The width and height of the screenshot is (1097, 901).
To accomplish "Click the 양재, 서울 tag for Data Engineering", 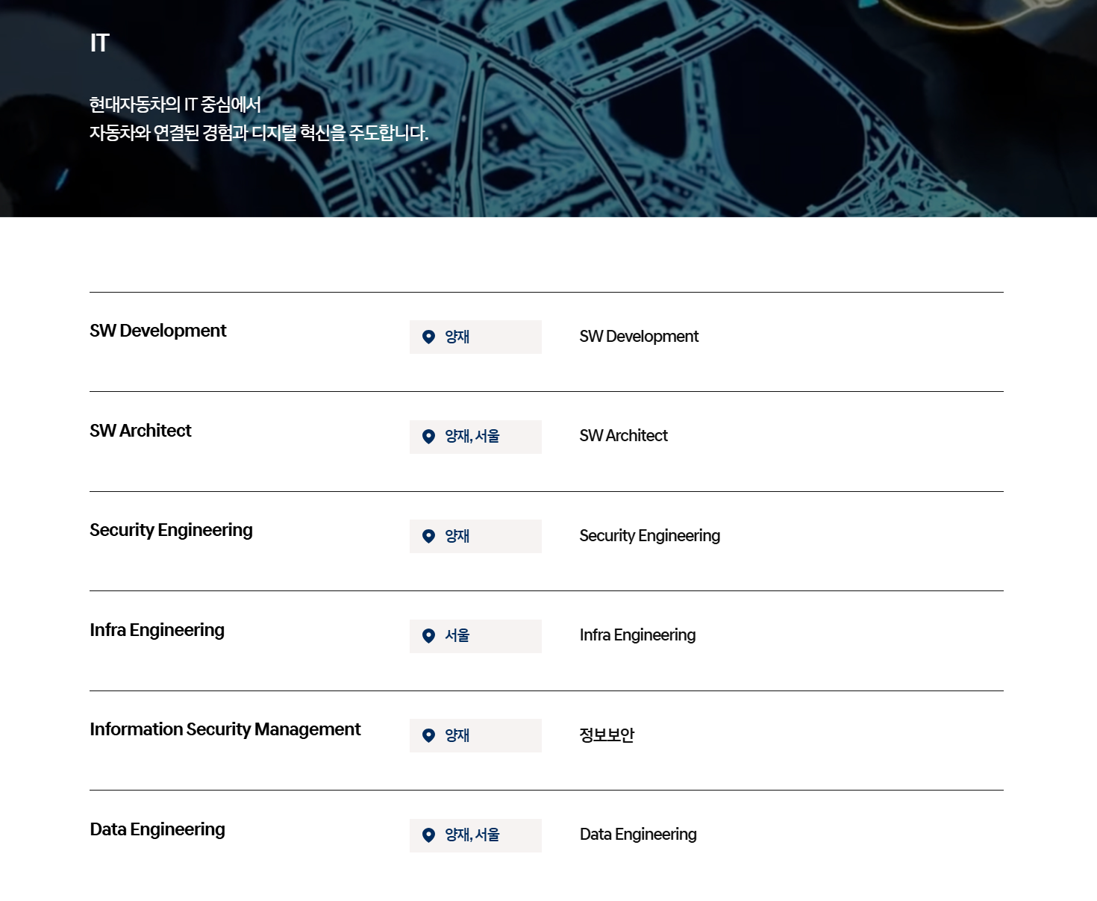I will (472, 835).
